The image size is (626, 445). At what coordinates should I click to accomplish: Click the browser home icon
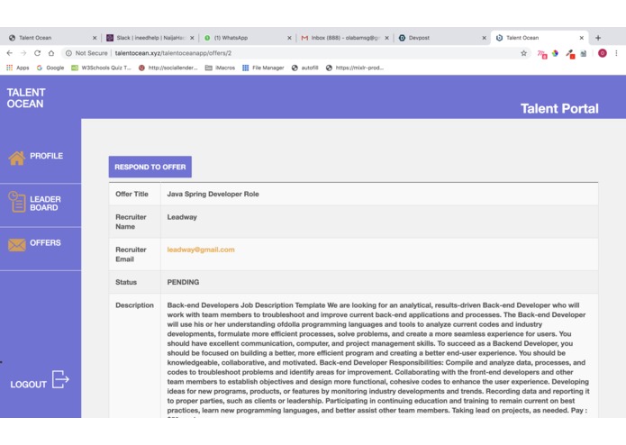pyautogui.click(x=51, y=53)
